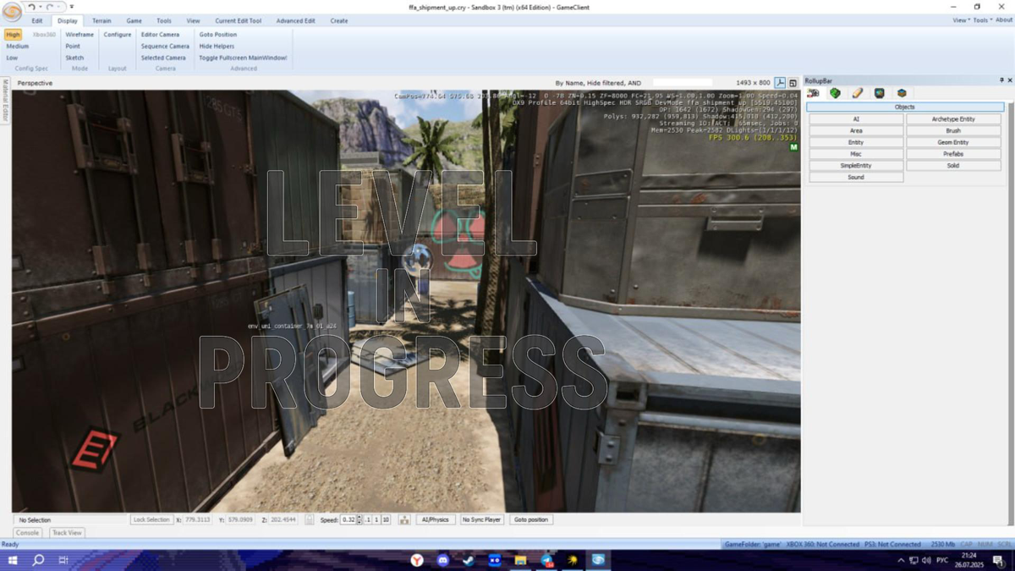Click the SimpleEntity button
The height and width of the screenshot is (571, 1015).
click(856, 166)
